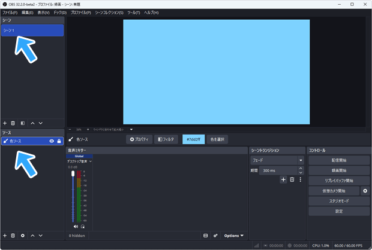Image resolution: width=372 pixels, height=250 pixels.
Task: Click the headphone monitoring icon for desktop audio
Action: (x=83, y=227)
